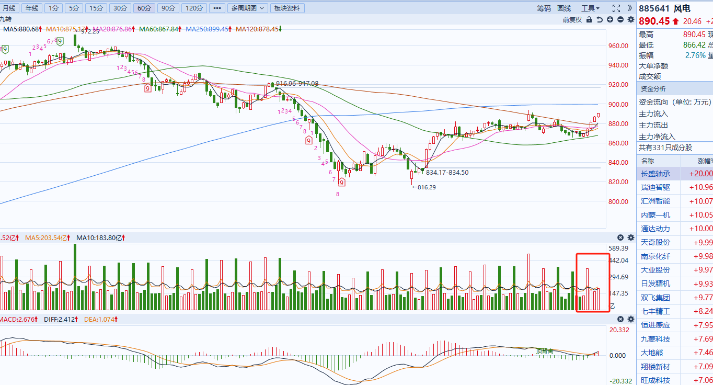
Task: Open stock 双飞集团 in the list
Action: (655, 298)
